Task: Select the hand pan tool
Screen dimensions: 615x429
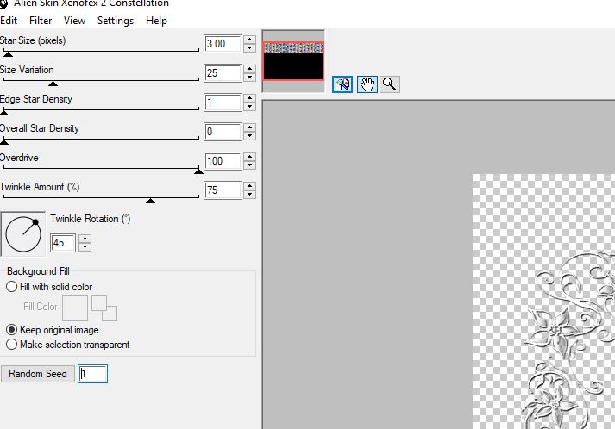Action: [x=367, y=84]
